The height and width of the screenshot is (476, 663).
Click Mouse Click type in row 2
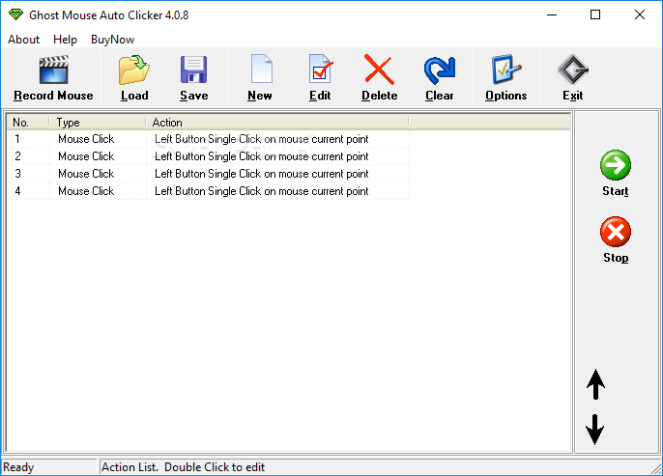click(86, 156)
